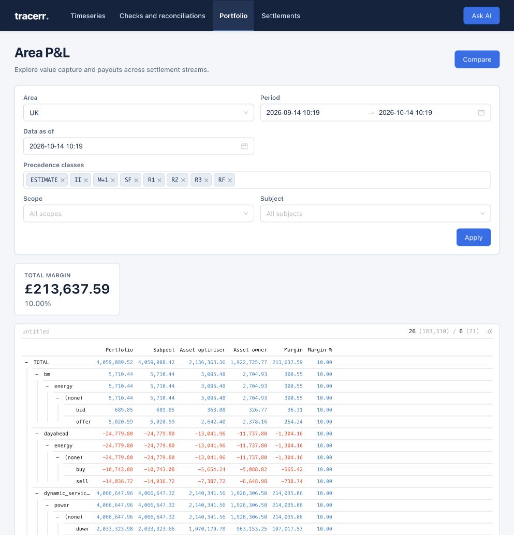Click the Compare button
Image resolution: width=514 pixels, height=535 pixels.
coord(477,60)
